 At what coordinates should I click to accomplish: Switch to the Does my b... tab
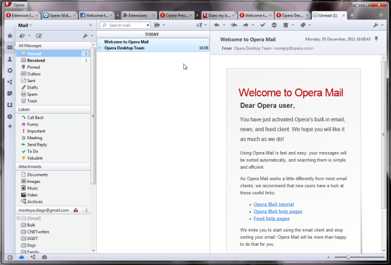point(219,15)
